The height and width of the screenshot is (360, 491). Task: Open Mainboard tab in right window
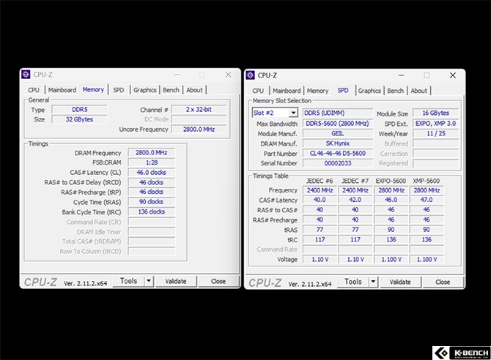[x=287, y=91]
